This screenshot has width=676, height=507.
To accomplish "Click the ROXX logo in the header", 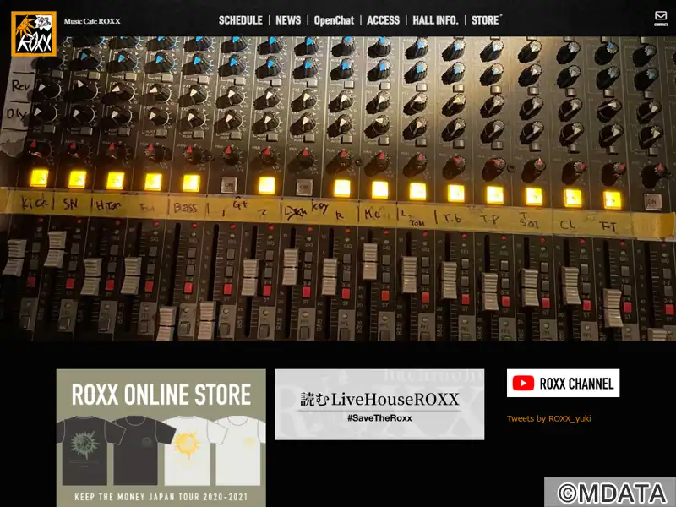I will (x=33, y=34).
